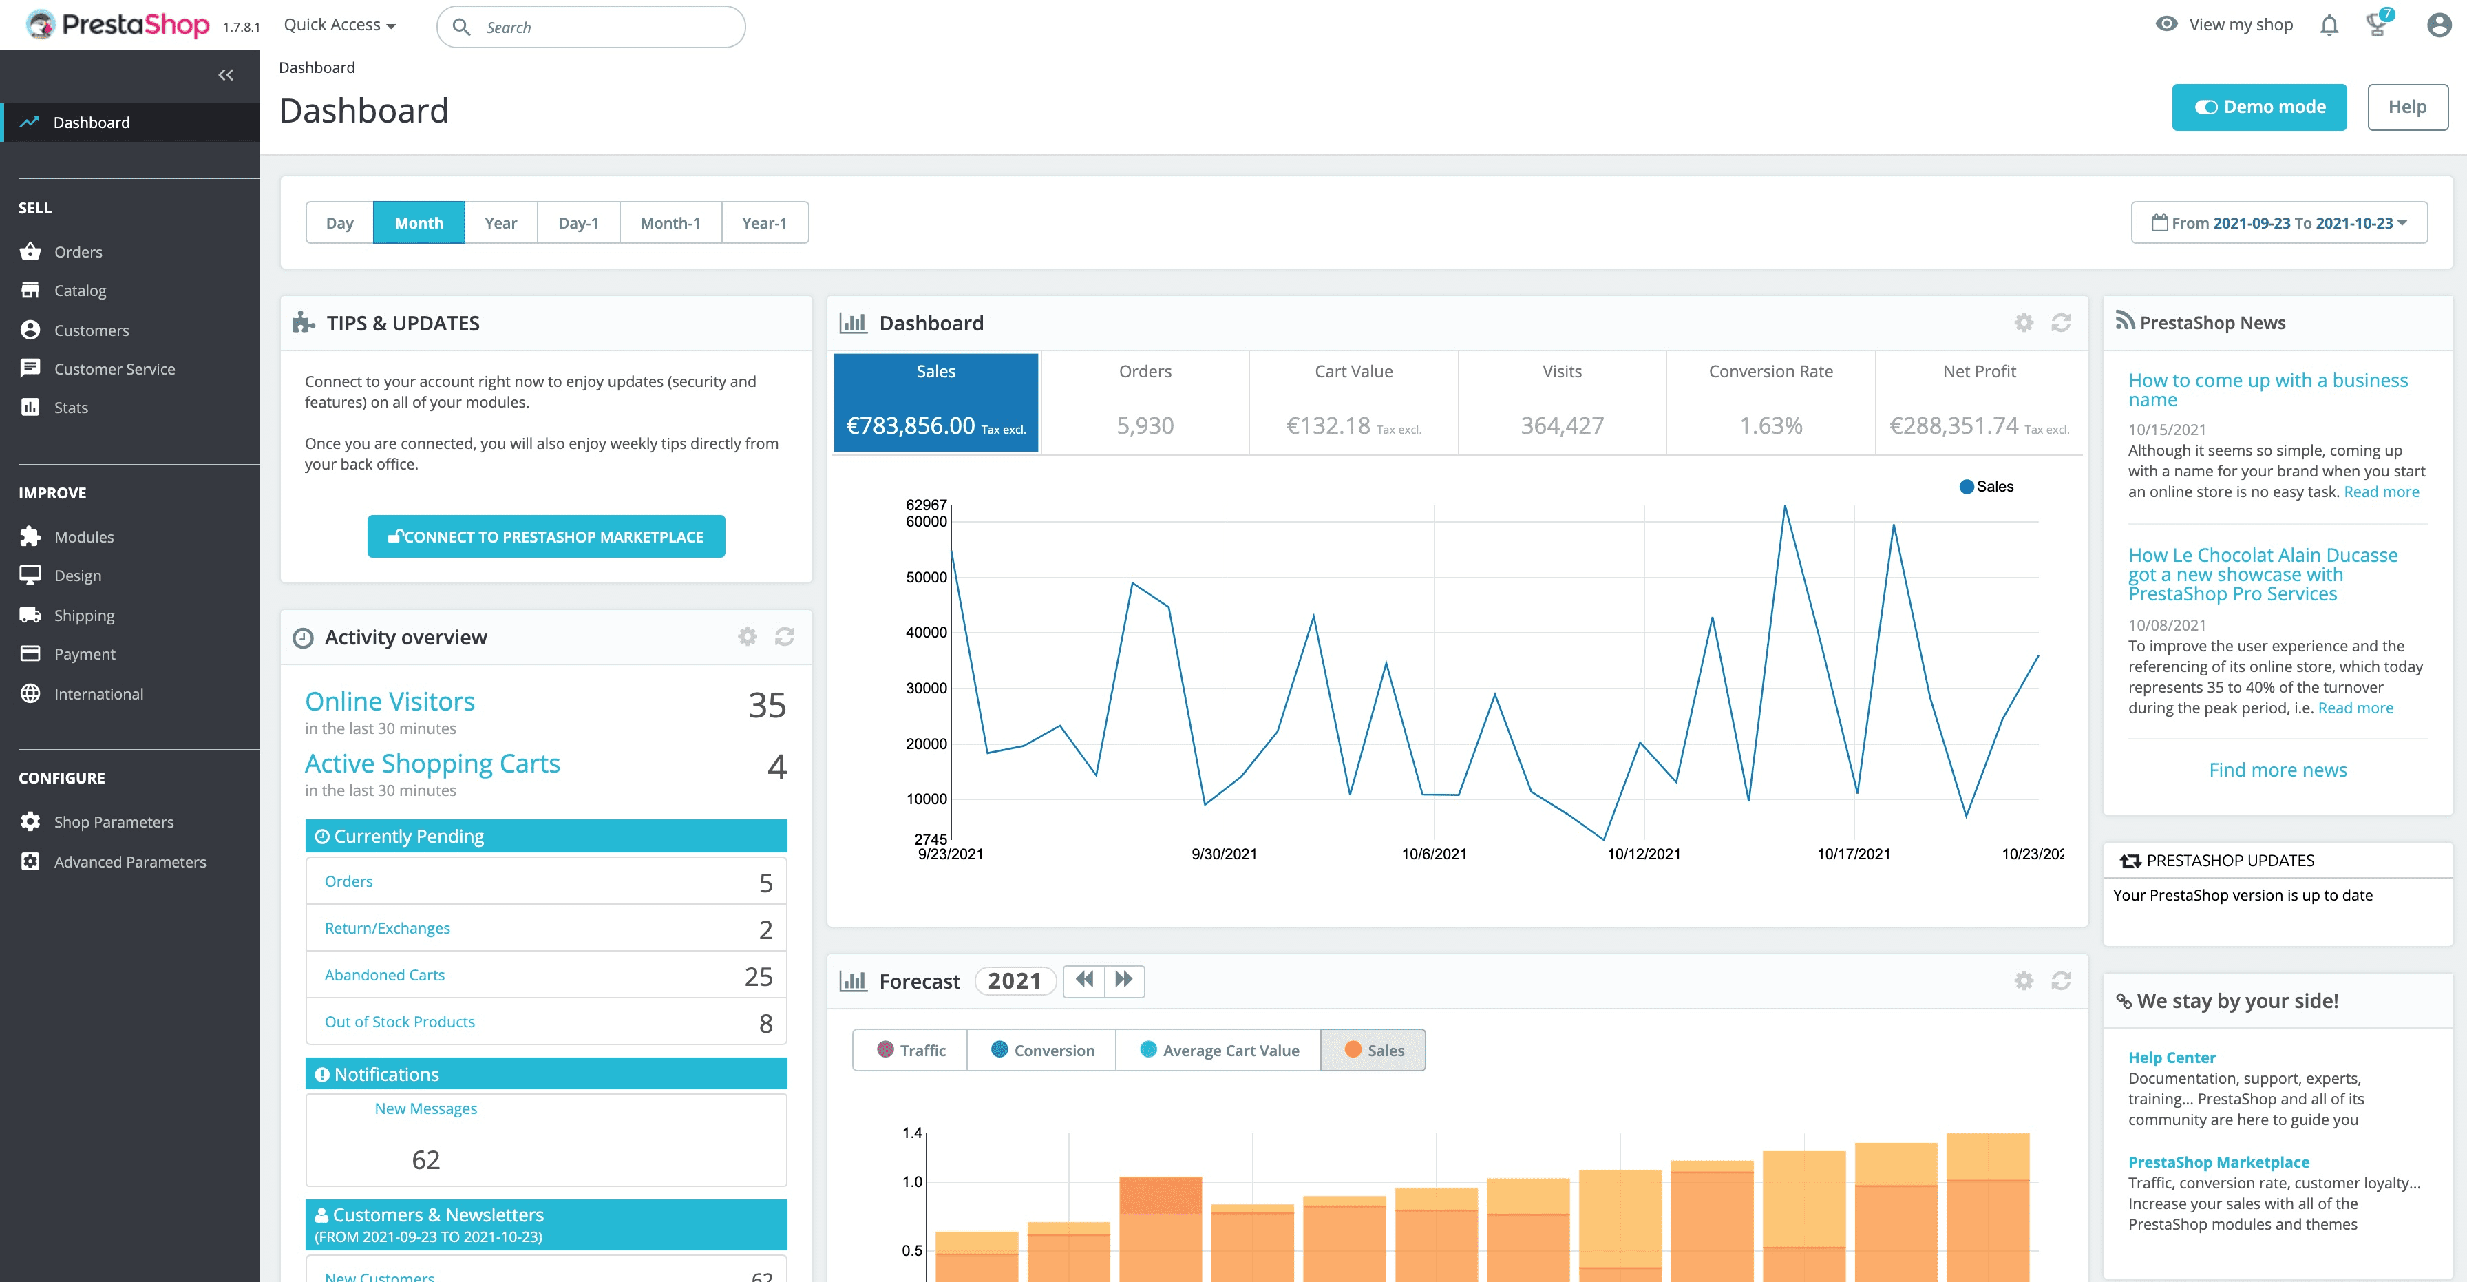The width and height of the screenshot is (2467, 1282).
Task: Advance forecast to next year
Action: (x=1124, y=980)
